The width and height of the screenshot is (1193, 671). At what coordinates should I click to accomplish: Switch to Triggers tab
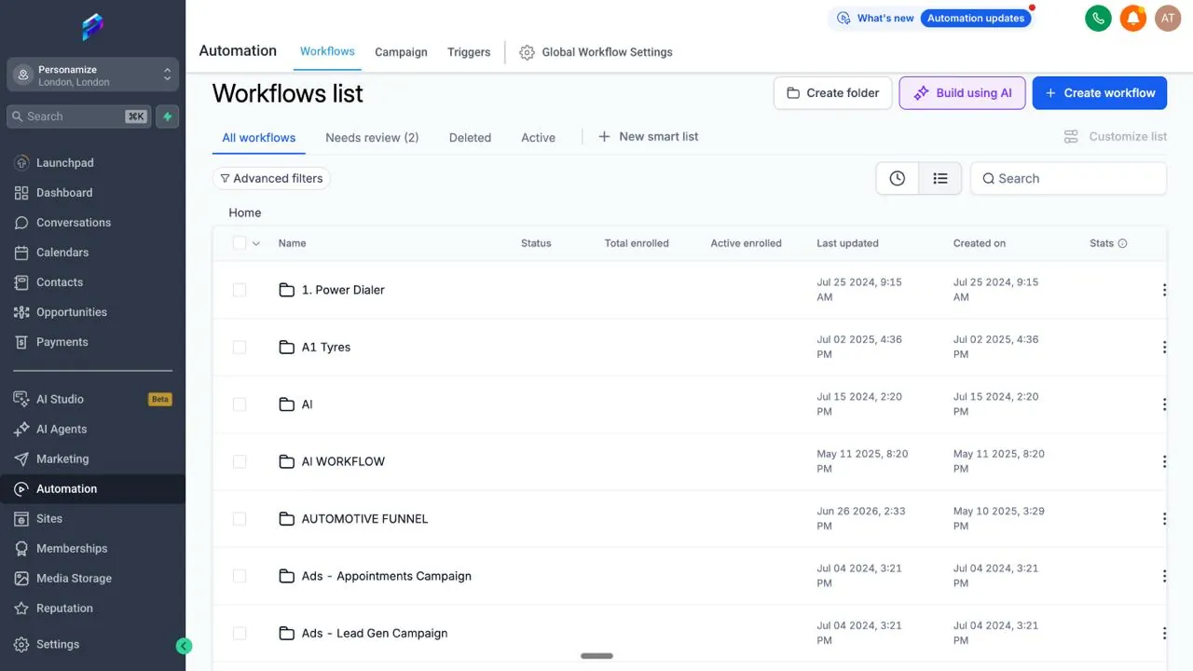point(469,52)
